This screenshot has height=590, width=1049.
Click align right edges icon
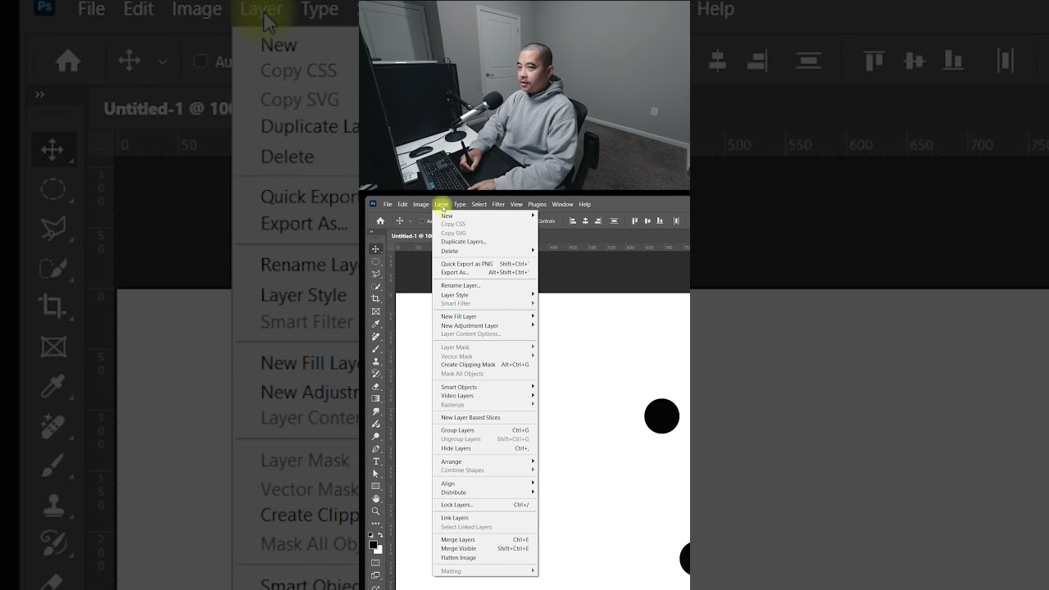pyautogui.click(x=598, y=221)
